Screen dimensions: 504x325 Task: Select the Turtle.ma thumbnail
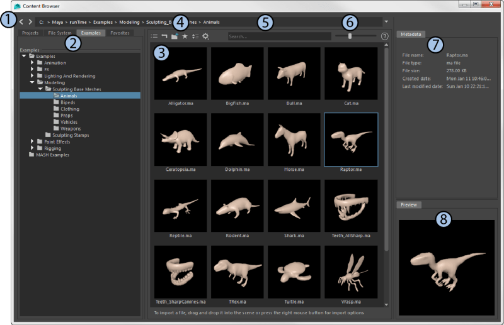(294, 272)
